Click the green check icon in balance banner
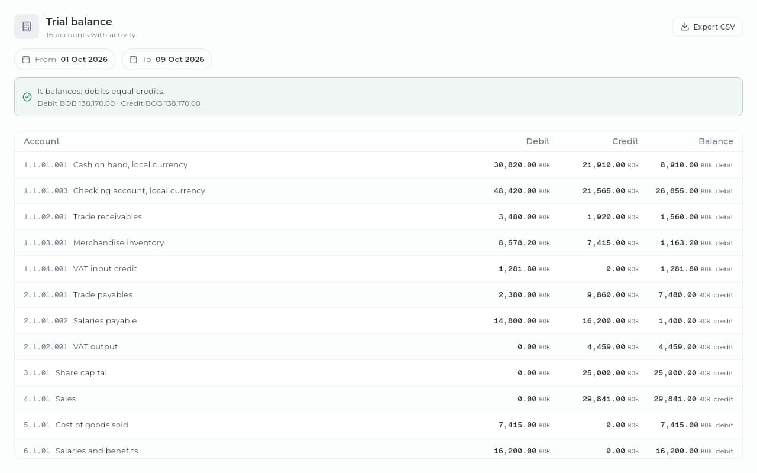757x473 pixels. coord(27,97)
